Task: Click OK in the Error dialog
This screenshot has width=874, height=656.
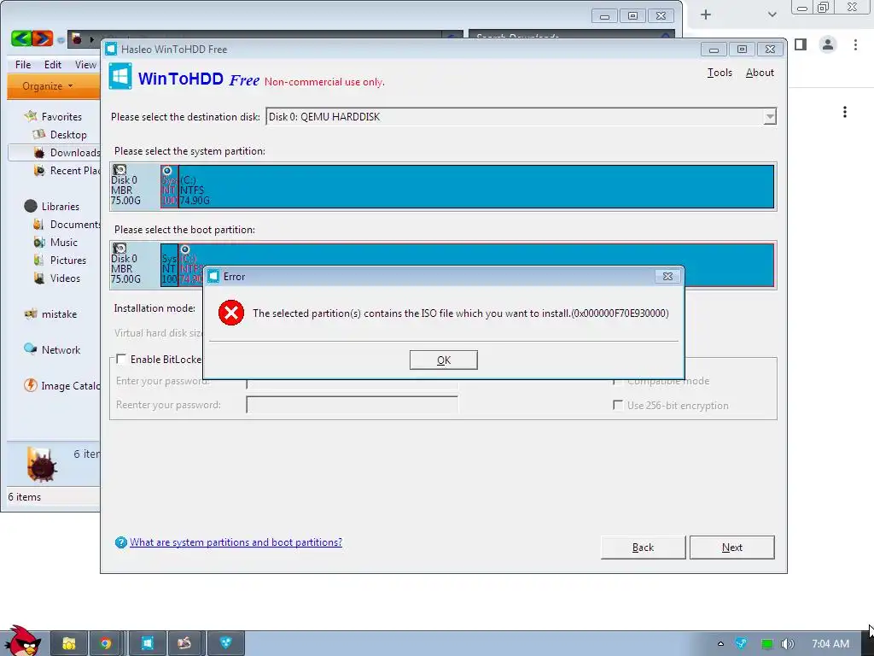Action: coord(443,360)
